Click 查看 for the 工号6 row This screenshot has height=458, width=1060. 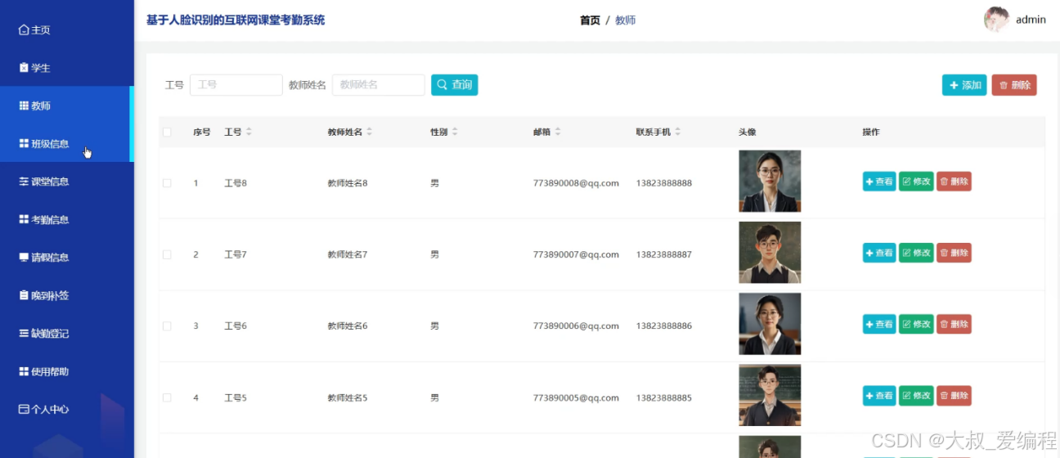coord(879,324)
